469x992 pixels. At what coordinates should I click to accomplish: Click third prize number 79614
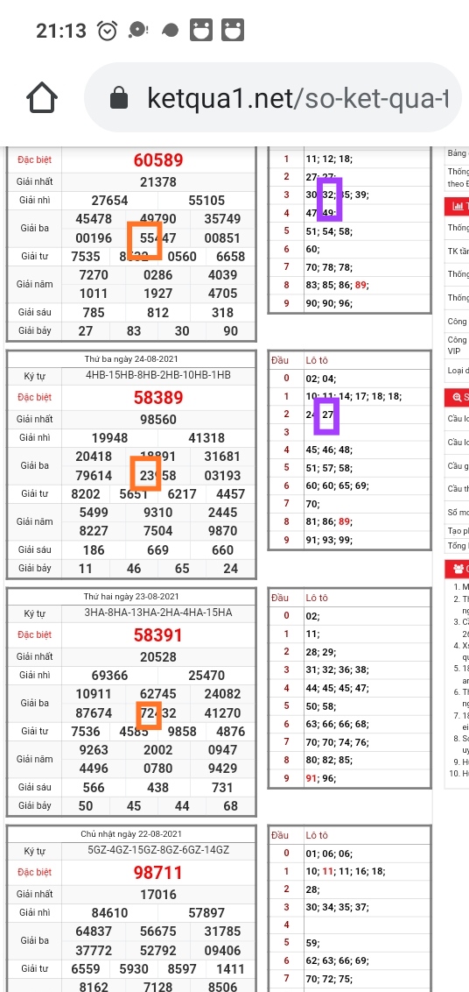(x=94, y=476)
